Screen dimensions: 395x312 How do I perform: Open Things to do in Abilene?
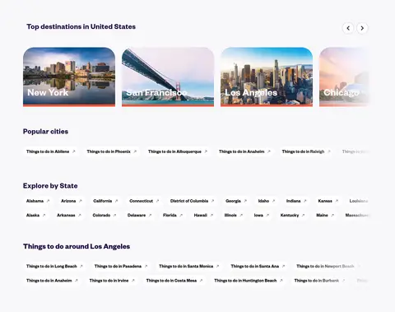[51, 151]
